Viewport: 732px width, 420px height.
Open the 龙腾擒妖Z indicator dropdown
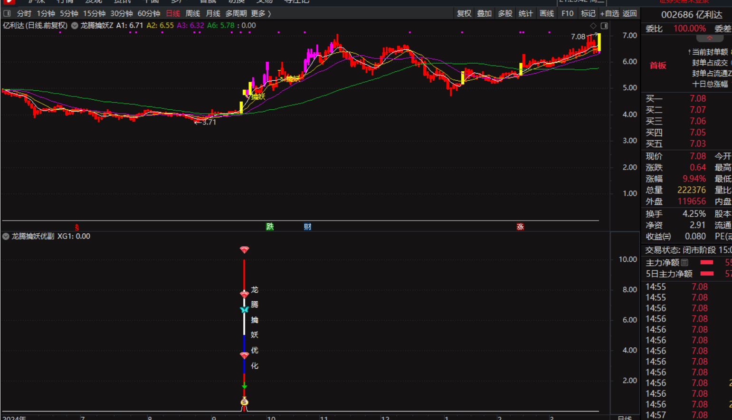[x=75, y=26]
